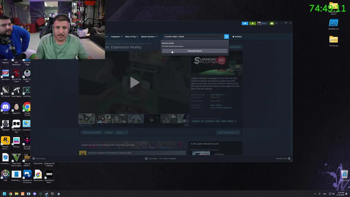Click the Steam icon in taskbar
Viewport: 350px width, 197px height.
click(46, 194)
